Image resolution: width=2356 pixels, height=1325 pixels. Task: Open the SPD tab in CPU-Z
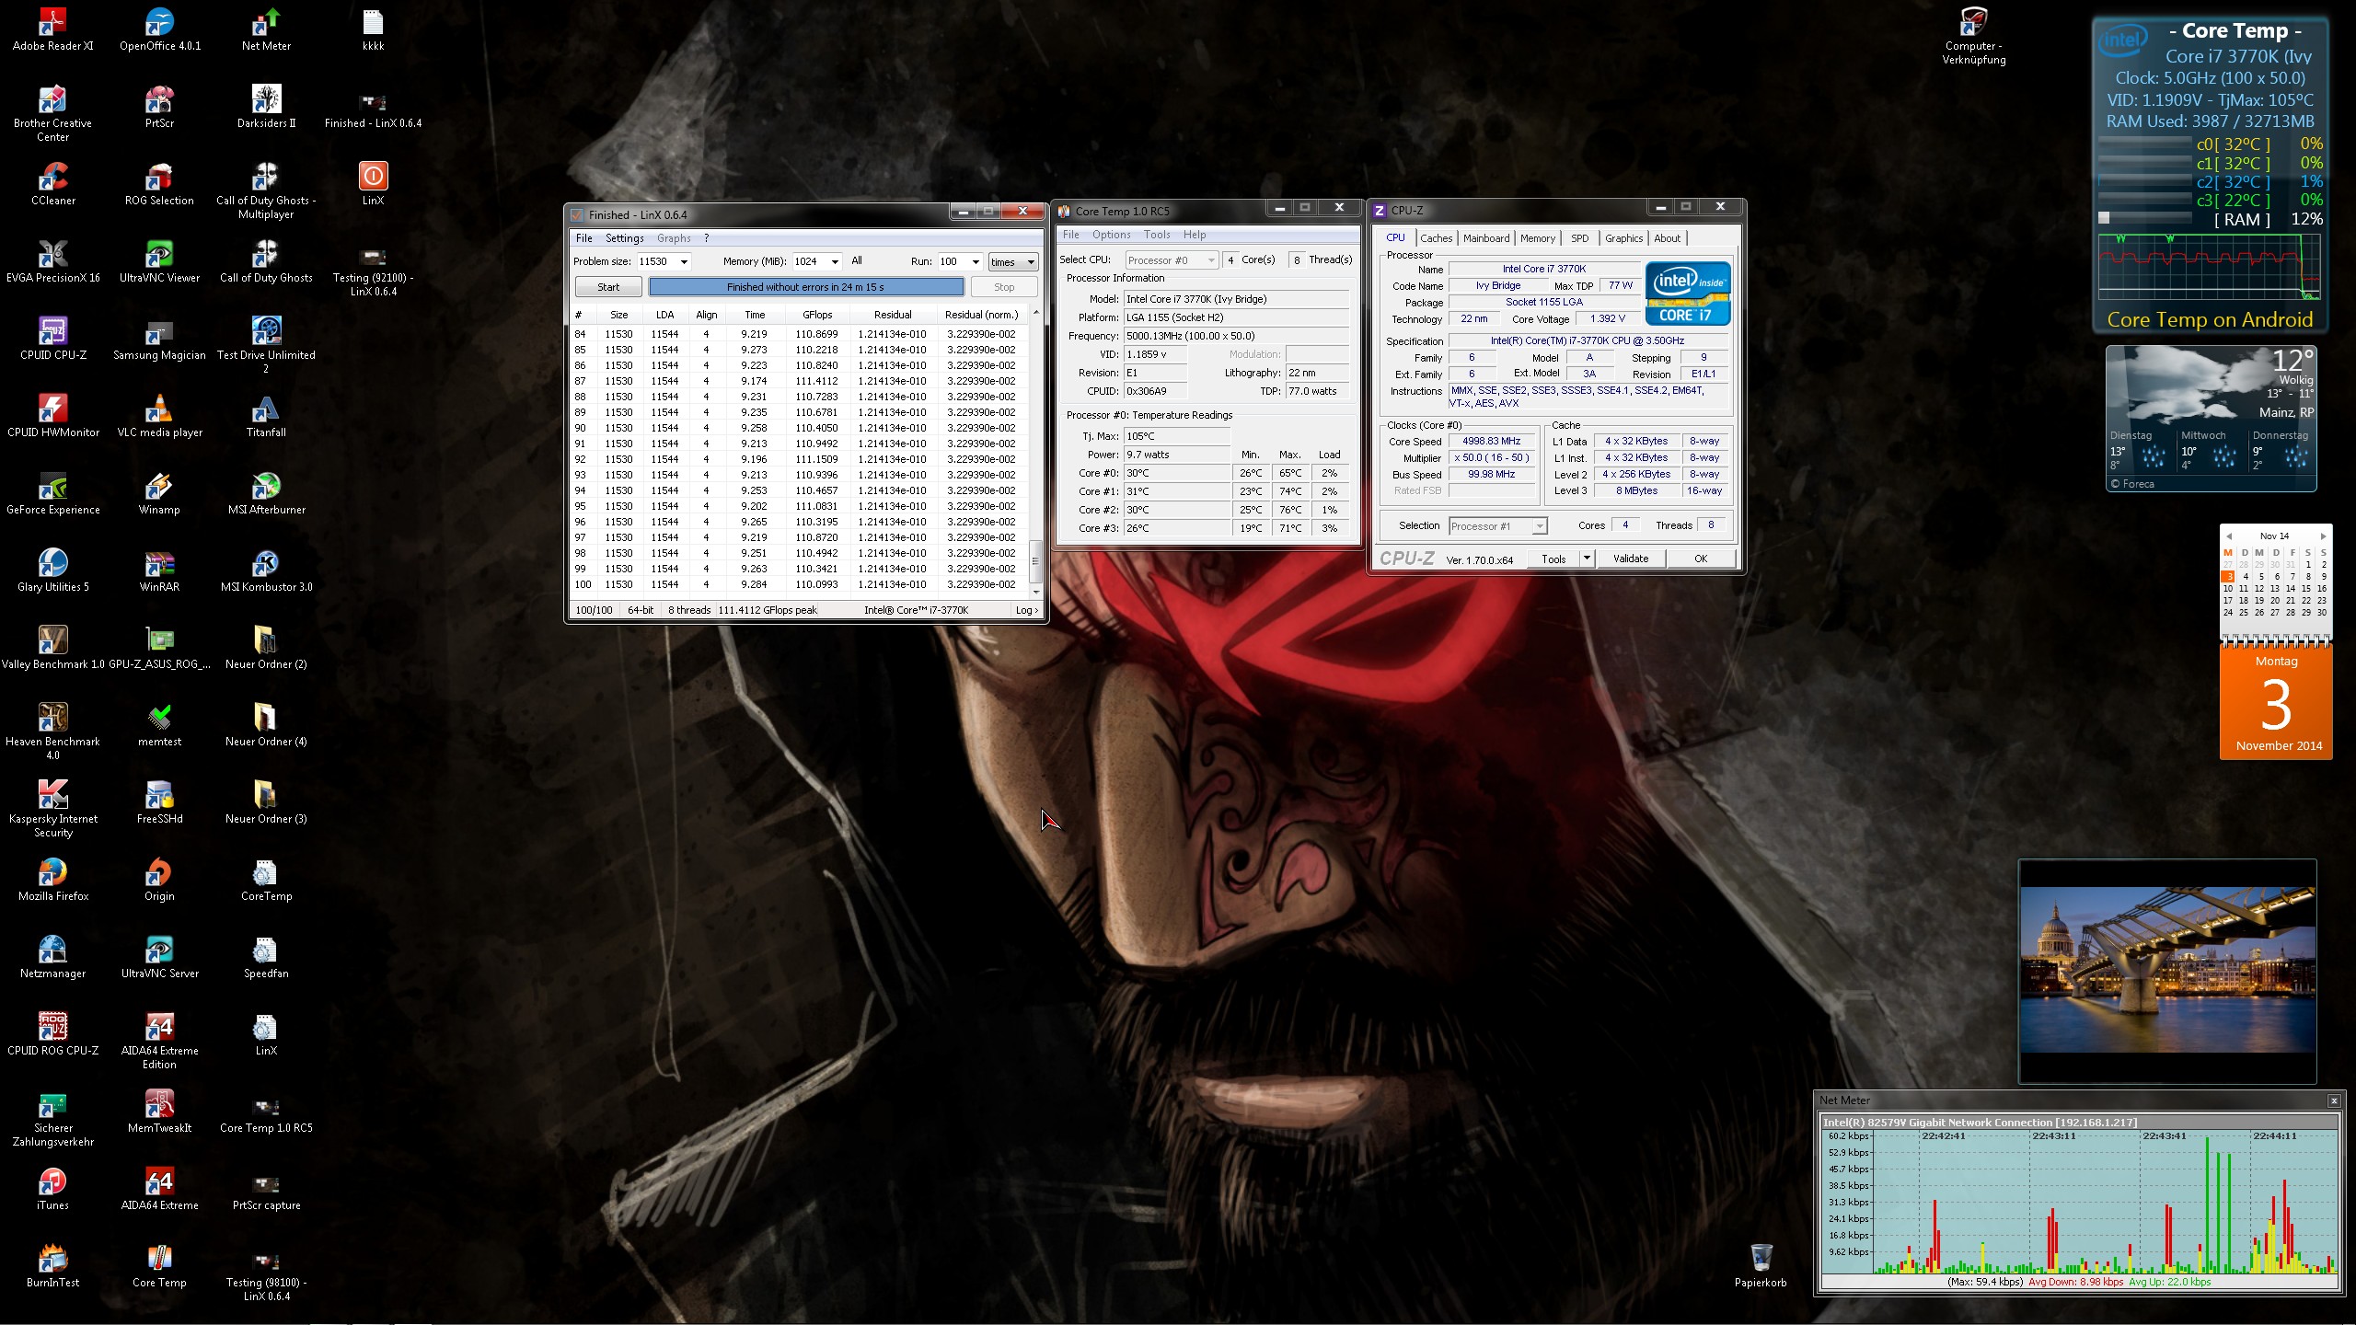click(1579, 238)
